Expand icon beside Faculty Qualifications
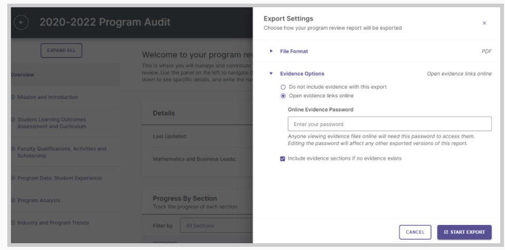The image size is (505, 250). tap(13, 148)
